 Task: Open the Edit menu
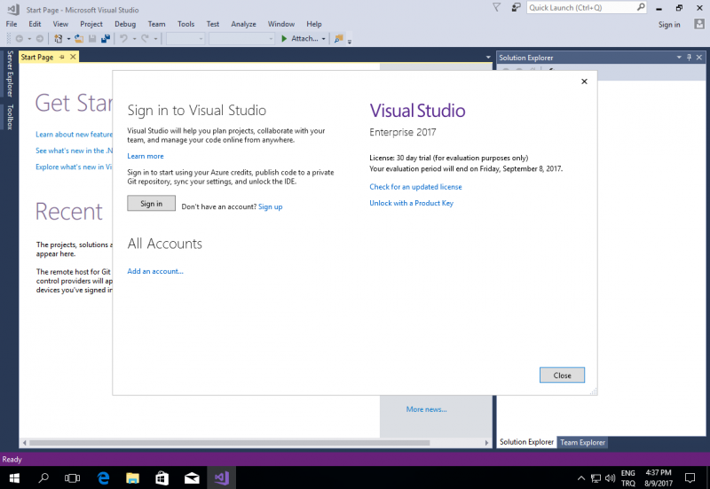[x=35, y=24]
